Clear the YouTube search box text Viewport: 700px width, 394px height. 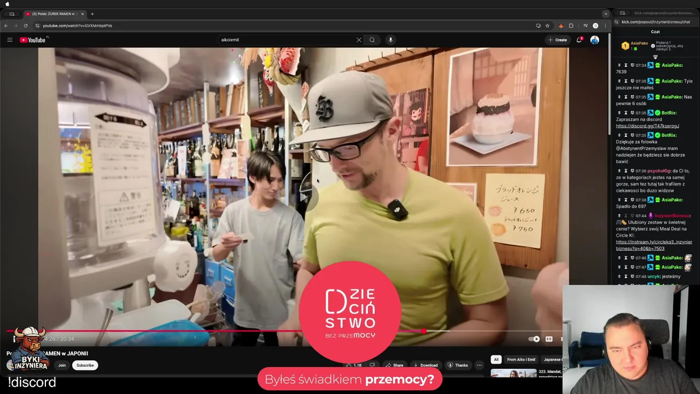[359, 40]
